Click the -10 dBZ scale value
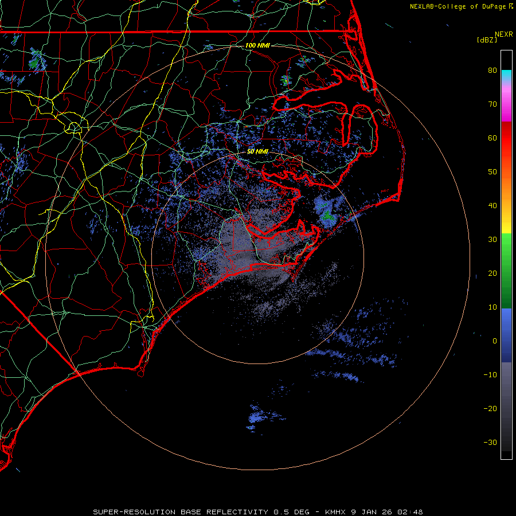 click(x=490, y=374)
